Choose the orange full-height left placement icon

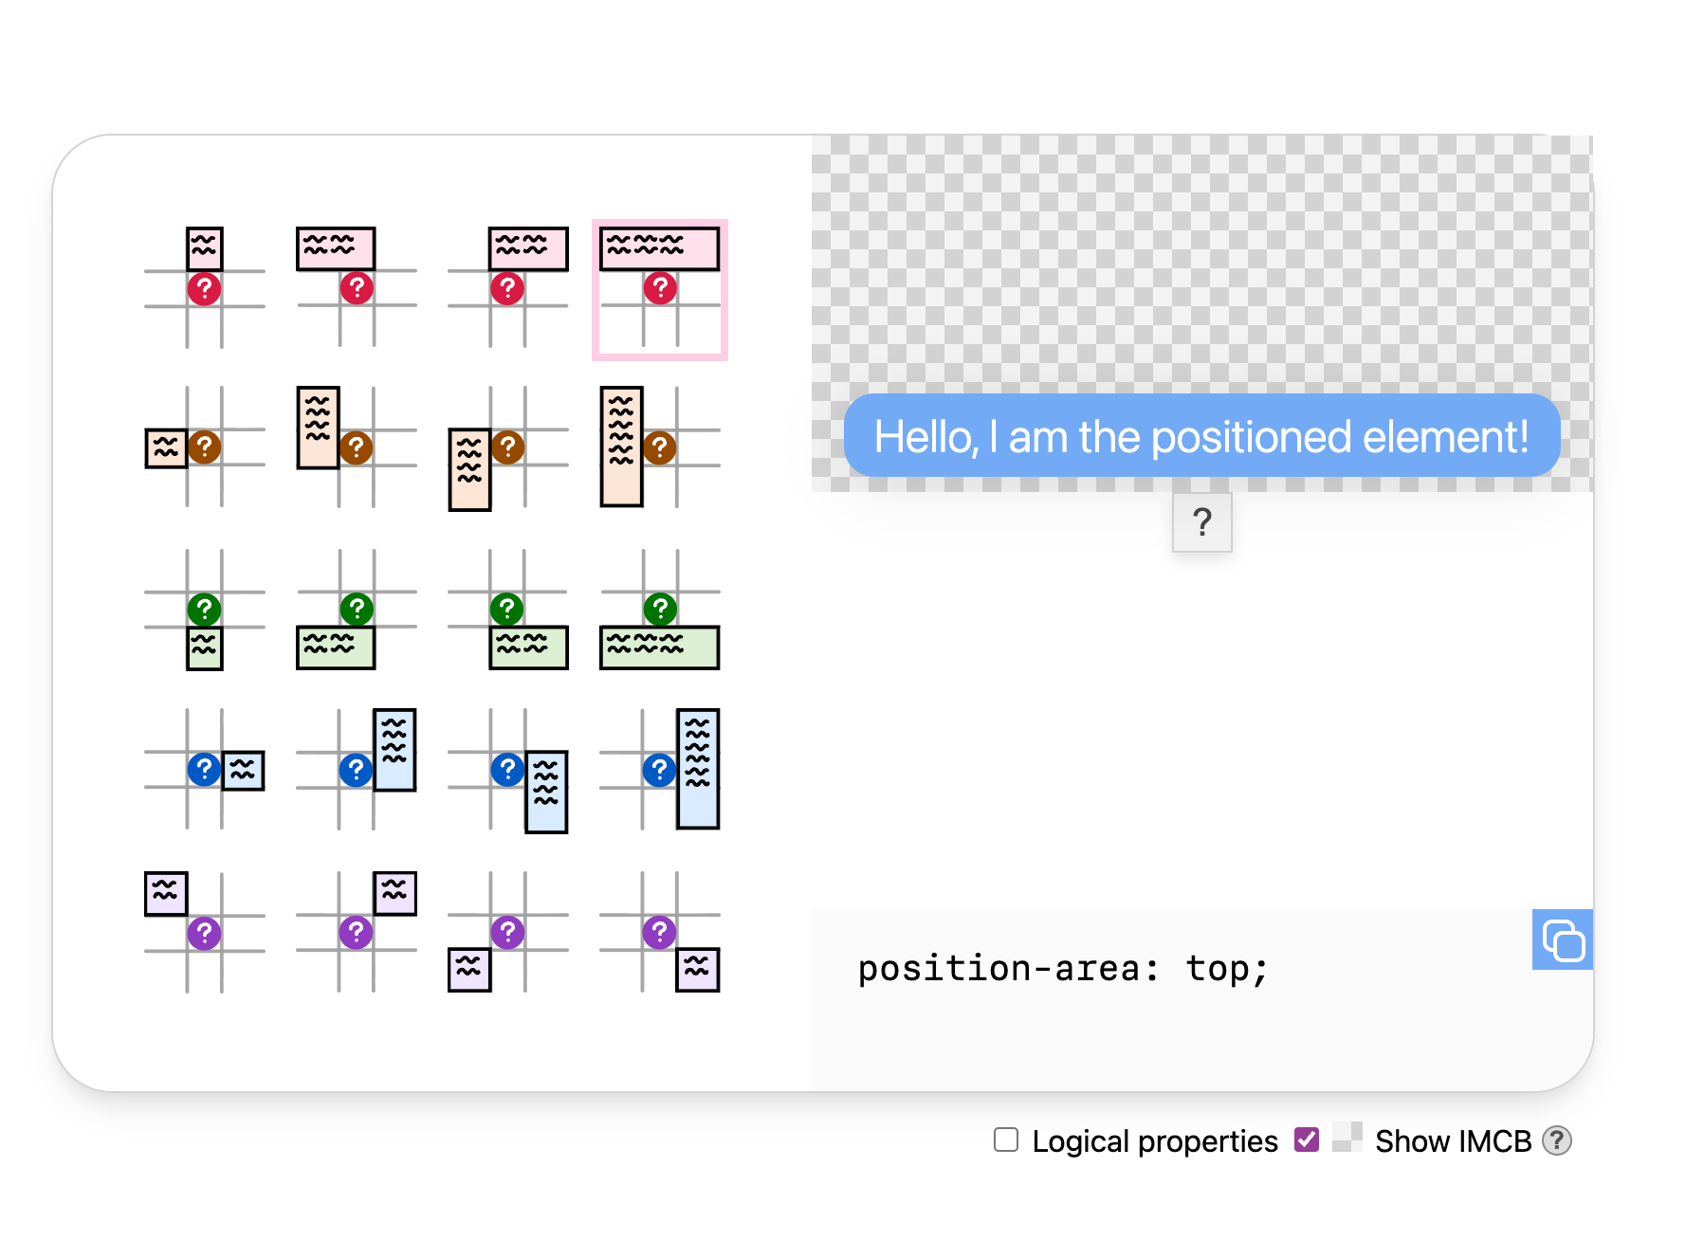(x=659, y=447)
